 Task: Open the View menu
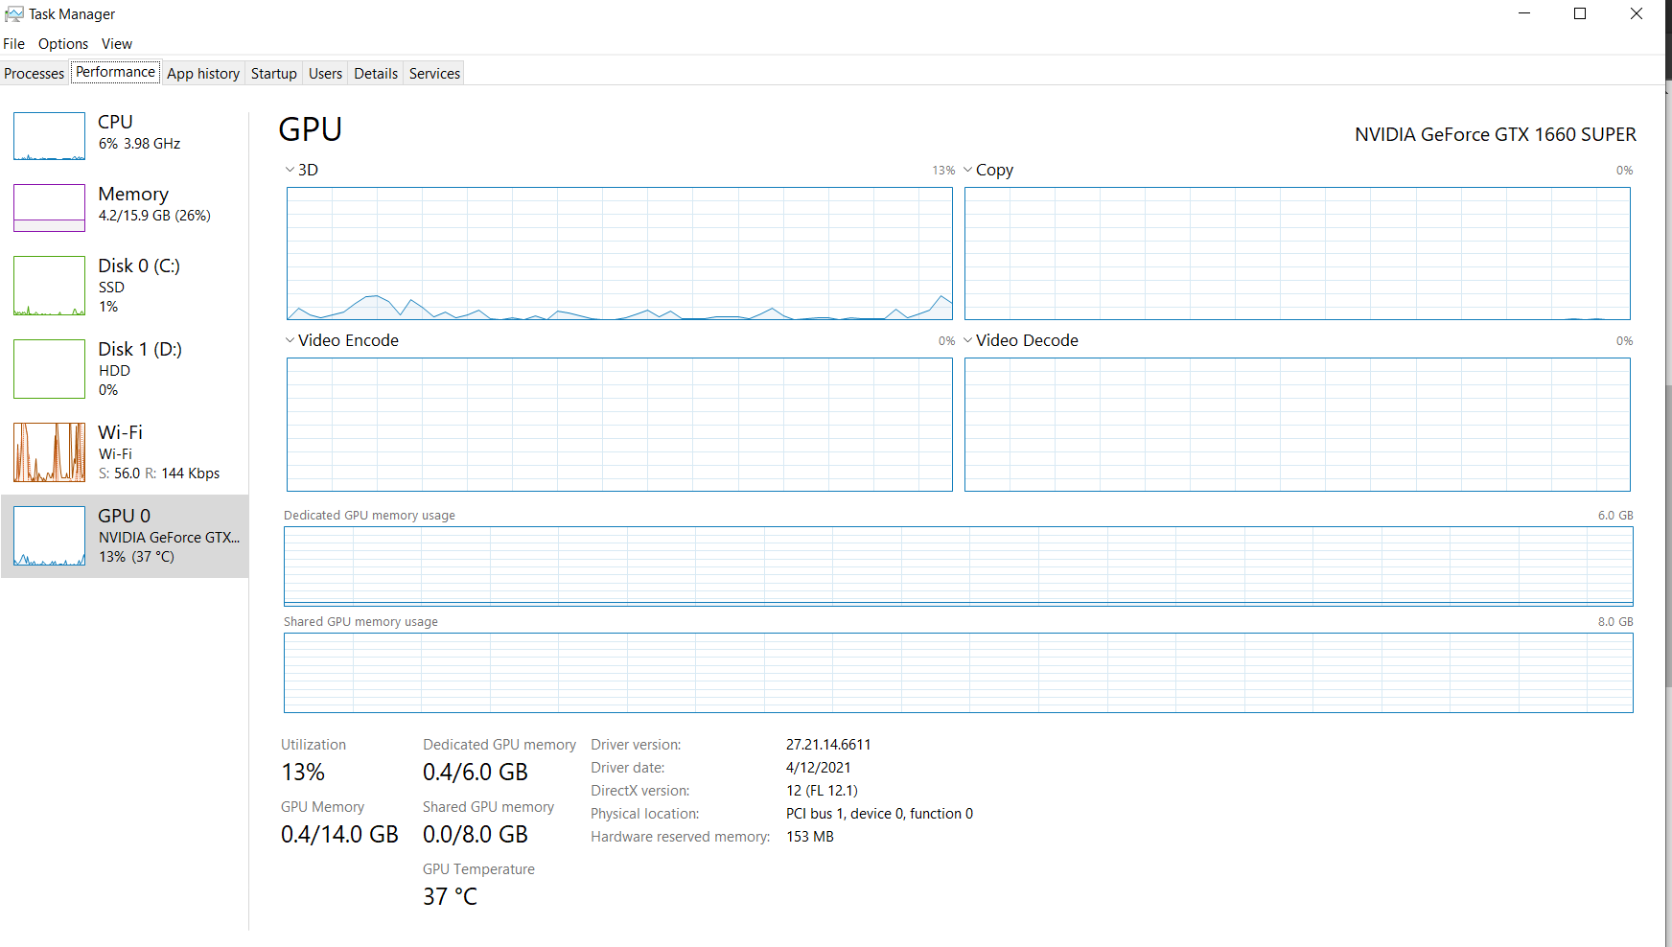(117, 44)
